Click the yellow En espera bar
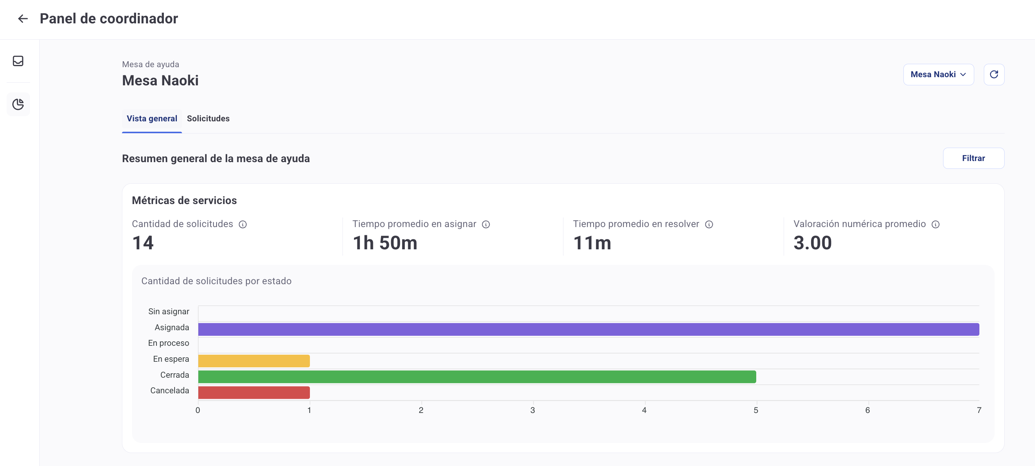 [x=254, y=361]
